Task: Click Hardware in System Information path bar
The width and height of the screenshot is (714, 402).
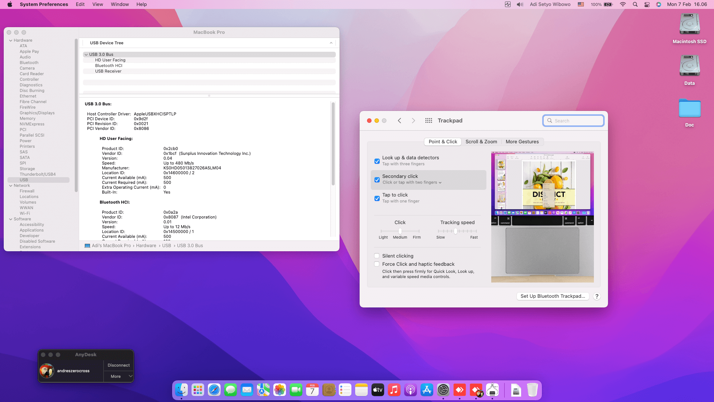Action: tap(146, 246)
